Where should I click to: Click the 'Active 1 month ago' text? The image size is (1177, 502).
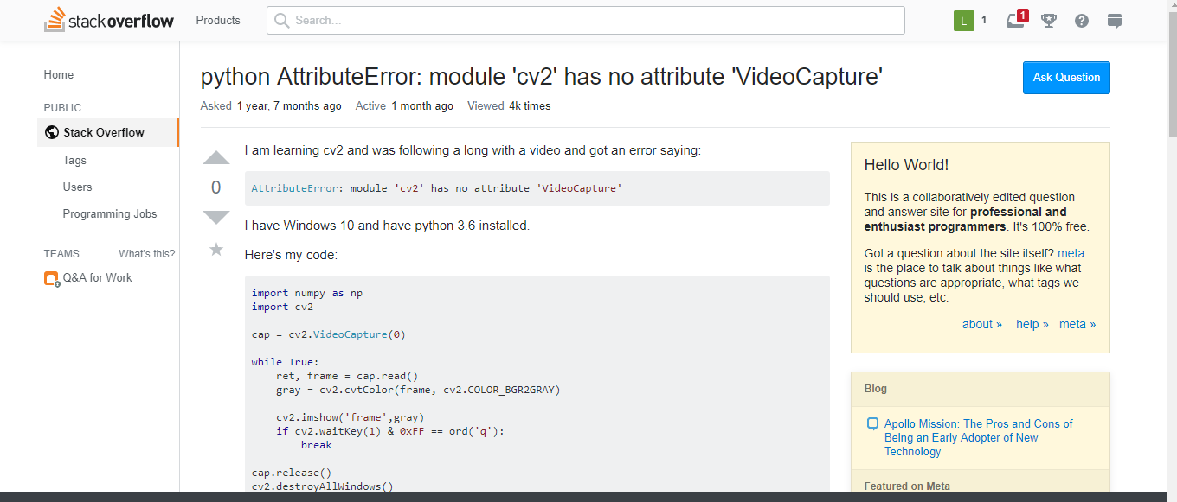tap(404, 106)
